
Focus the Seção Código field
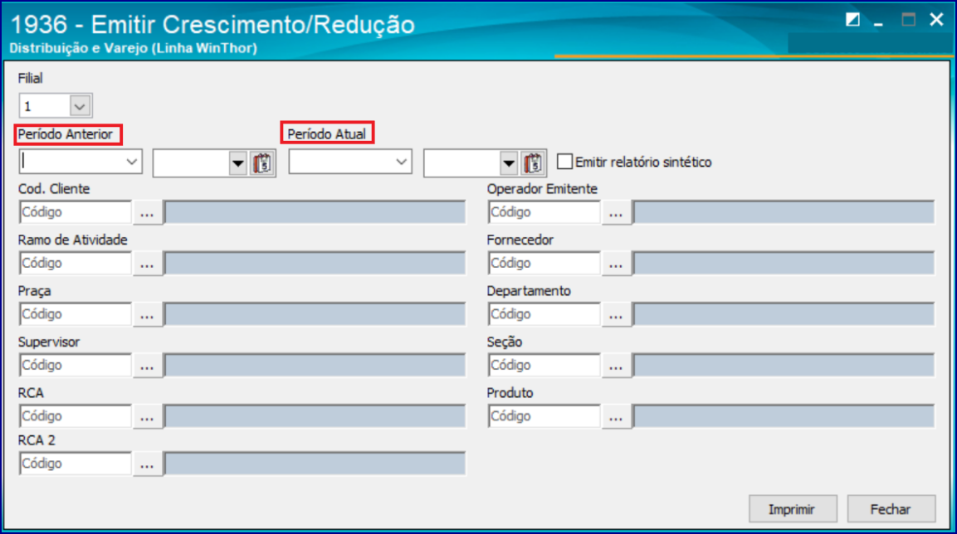tap(544, 365)
